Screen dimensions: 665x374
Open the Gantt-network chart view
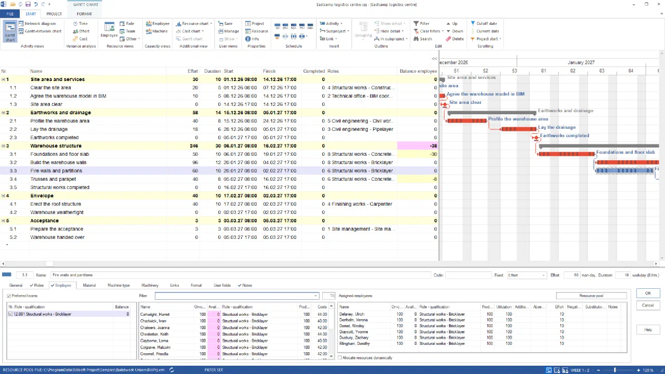pyautogui.click(x=39, y=31)
